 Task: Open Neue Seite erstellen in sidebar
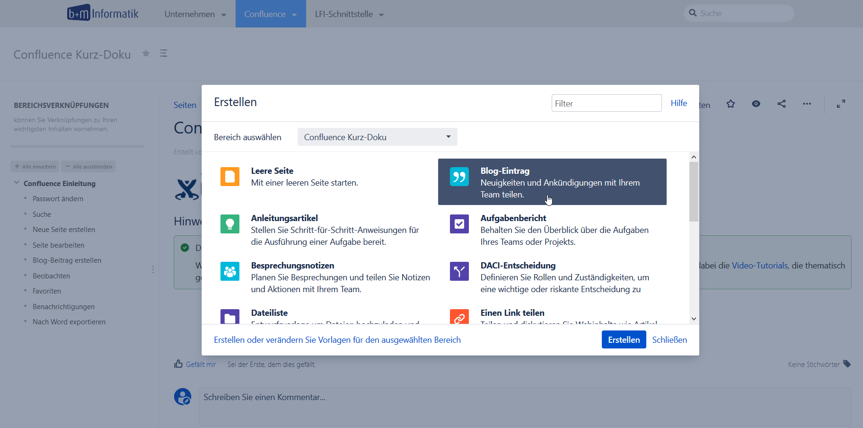click(64, 230)
